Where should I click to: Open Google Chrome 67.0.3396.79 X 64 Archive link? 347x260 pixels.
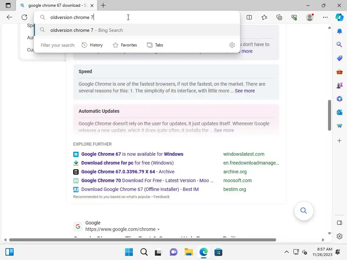128,172
